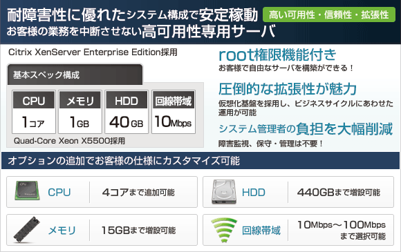401x252 pixels.
Task: Click the memory module icon
Action: [27, 230]
